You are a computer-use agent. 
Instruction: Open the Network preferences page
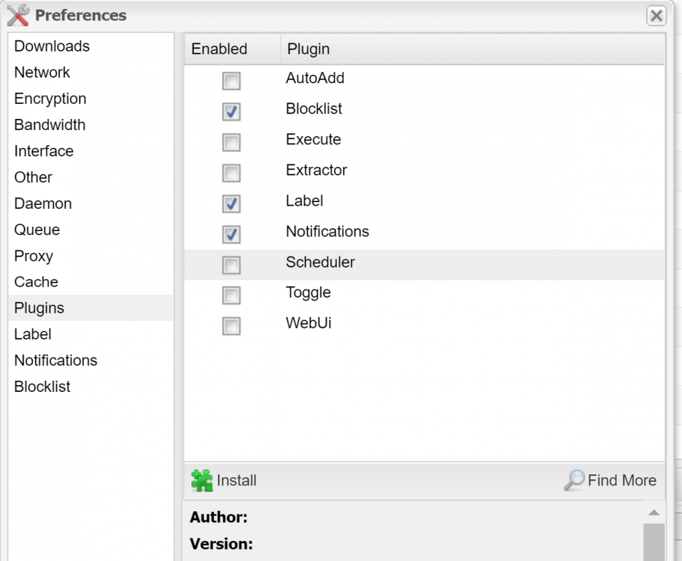(x=90, y=73)
